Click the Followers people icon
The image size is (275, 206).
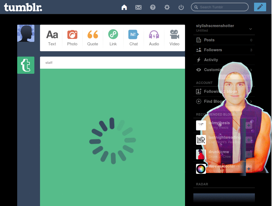click(x=198, y=50)
